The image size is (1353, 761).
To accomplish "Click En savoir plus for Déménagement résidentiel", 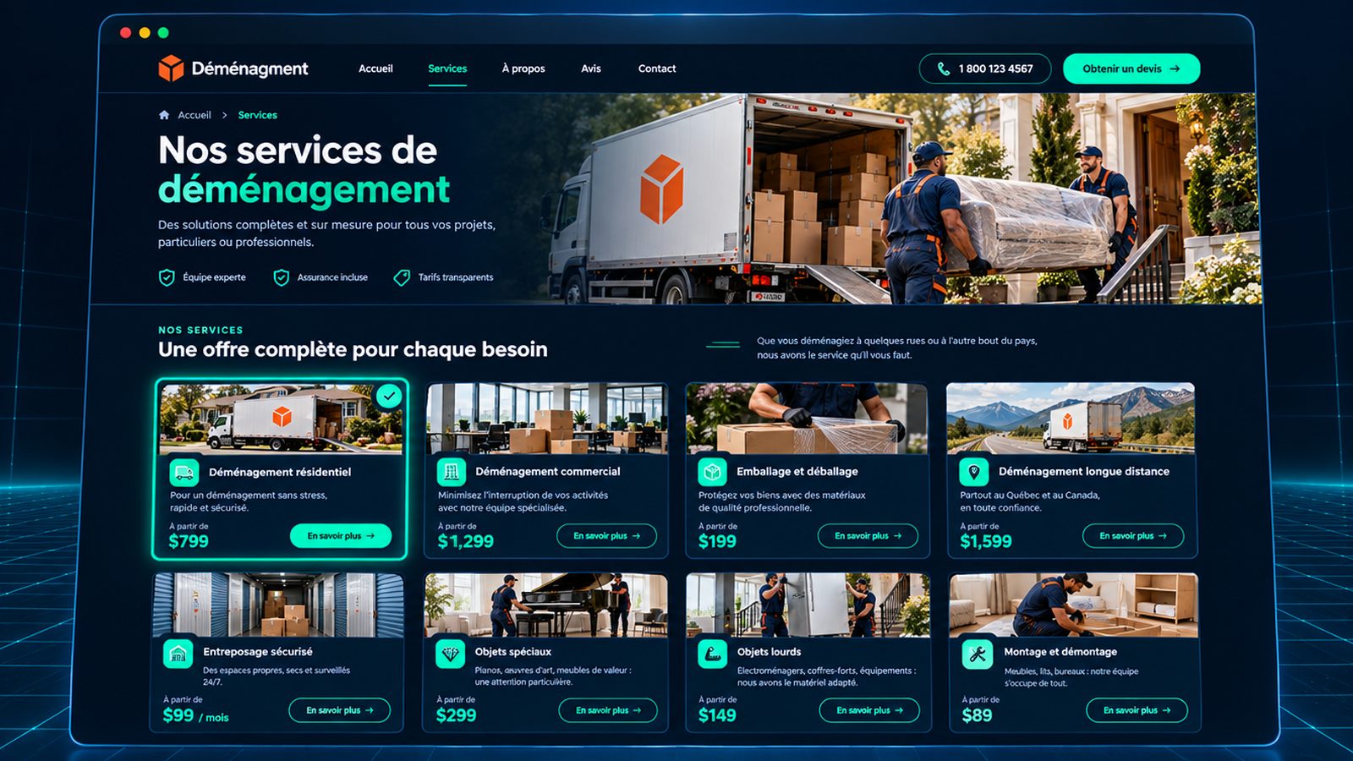I will (341, 536).
